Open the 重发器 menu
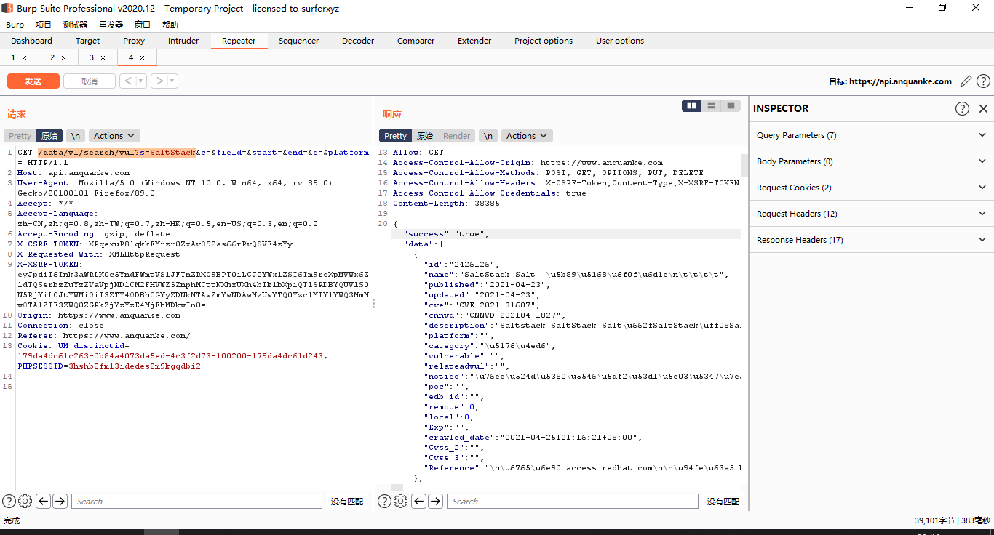This screenshot has width=994, height=535. pyautogui.click(x=111, y=25)
